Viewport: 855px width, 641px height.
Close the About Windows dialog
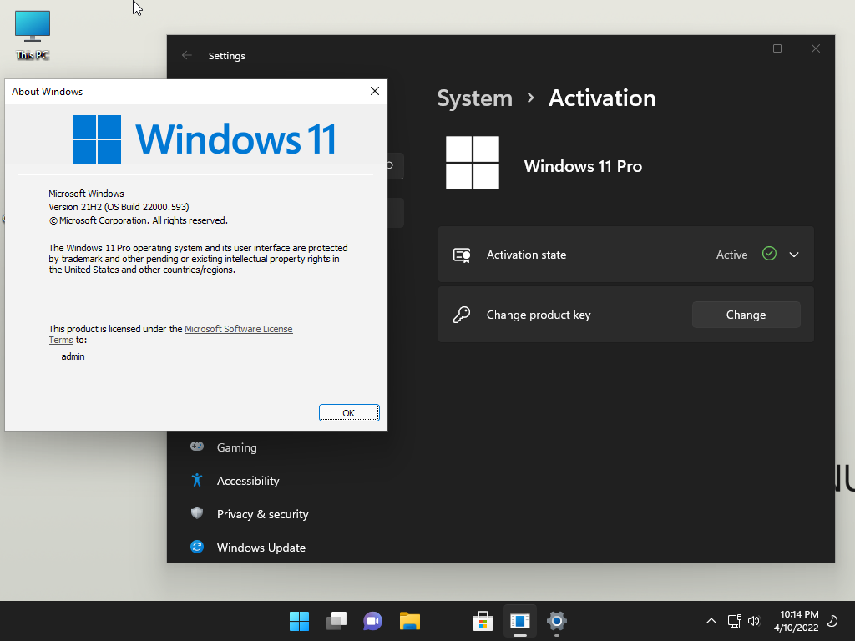click(375, 91)
